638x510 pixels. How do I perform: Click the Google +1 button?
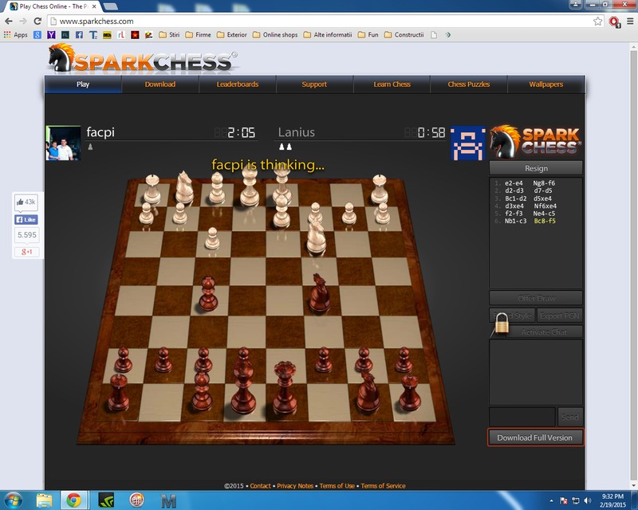pos(26,252)
